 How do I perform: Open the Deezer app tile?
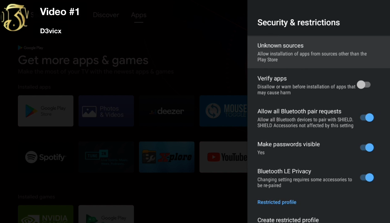[x=167, y=111]
